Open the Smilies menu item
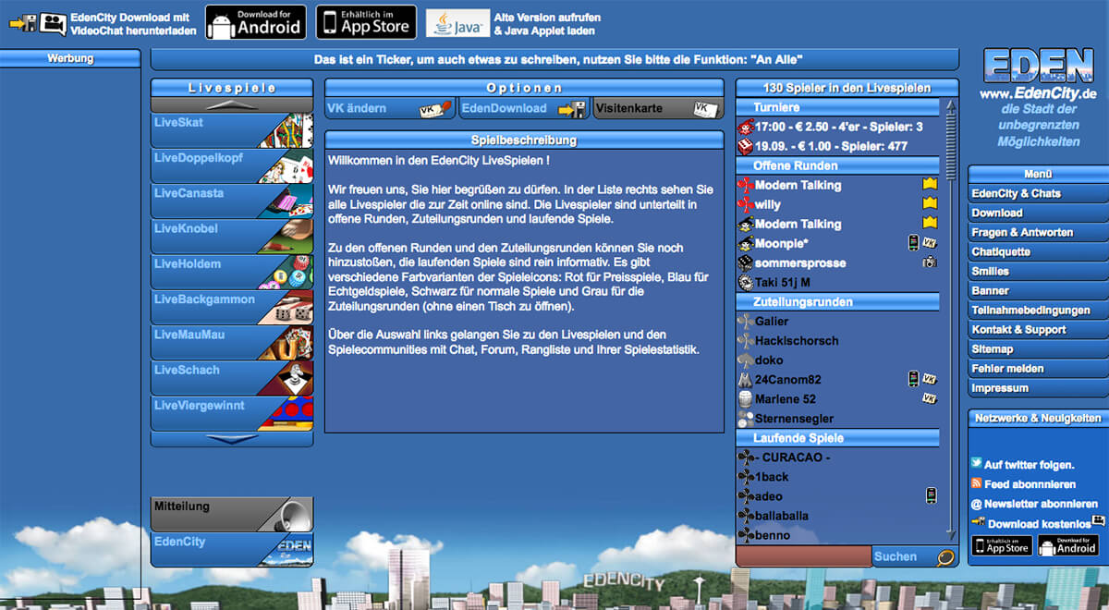 1038,271
